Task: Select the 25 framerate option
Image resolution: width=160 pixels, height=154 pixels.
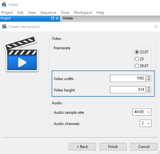Action: [x=139, y=59]
